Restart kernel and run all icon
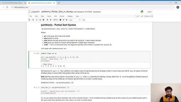Image resolution: width=181 pixels, height=102 pixels. click(x=67, y=20)
